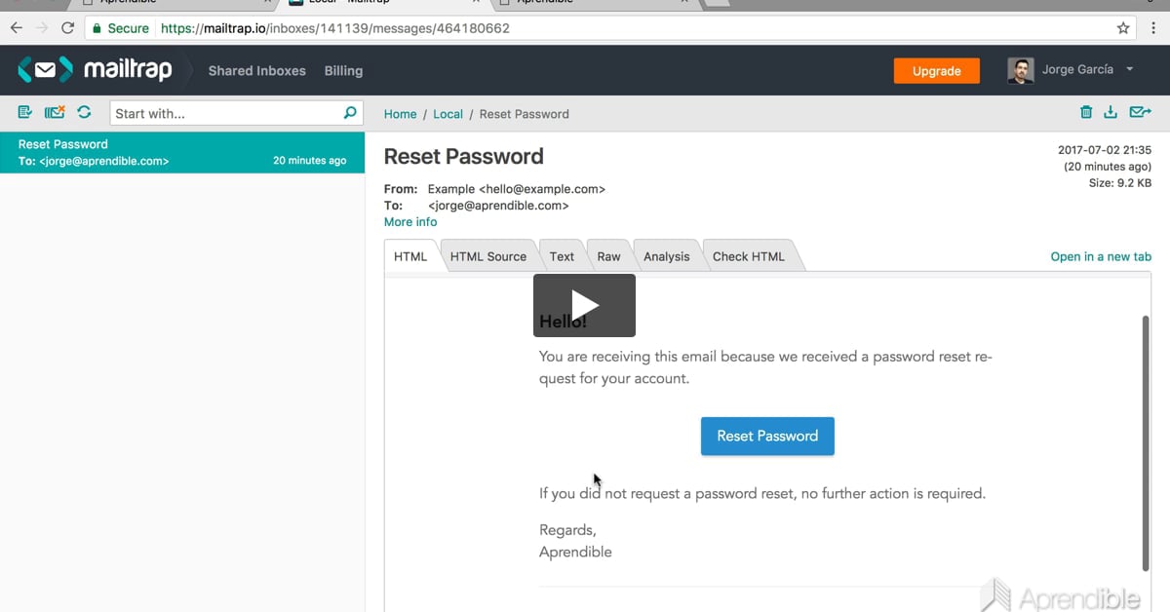The image size is (1170, 612).
Task: Click the sender 'Example <hello@example.com>' text
Action: tap(516, 189)
